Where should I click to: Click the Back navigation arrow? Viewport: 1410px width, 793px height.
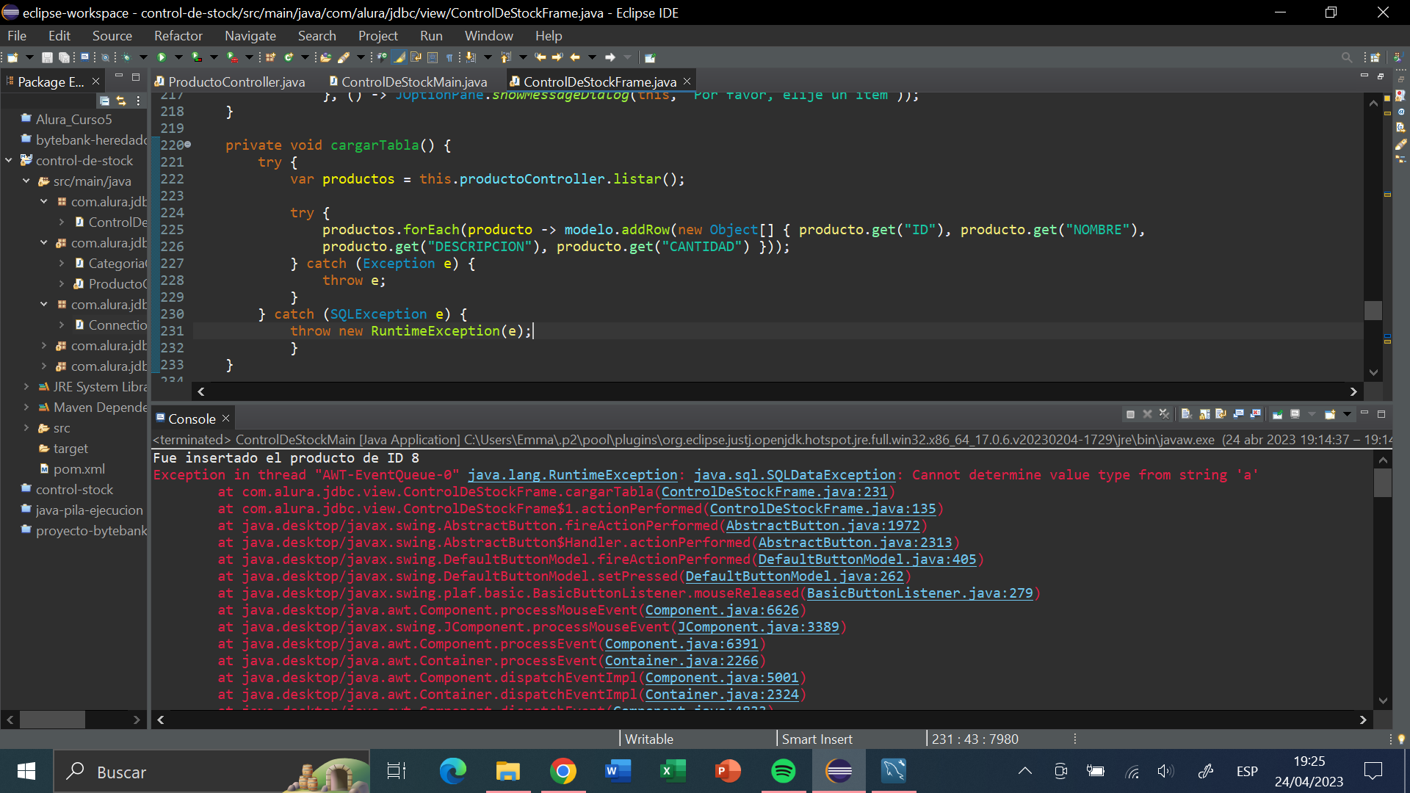pyautogui.click(x=575, y=57)
